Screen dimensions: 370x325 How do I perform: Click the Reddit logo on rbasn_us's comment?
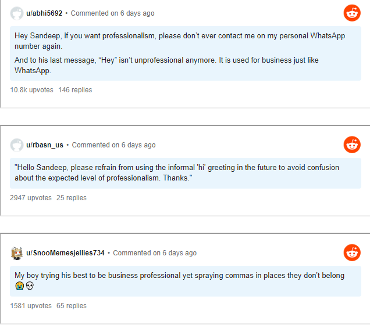[x=352, y=145]
